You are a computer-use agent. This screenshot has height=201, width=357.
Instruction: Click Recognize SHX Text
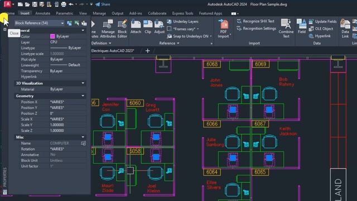255,21
